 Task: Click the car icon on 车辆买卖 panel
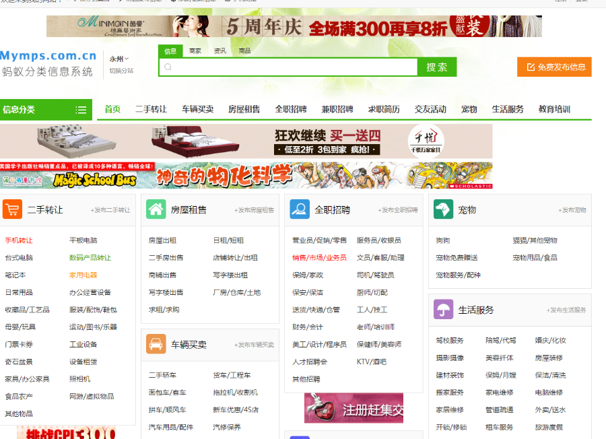(156, 345)
